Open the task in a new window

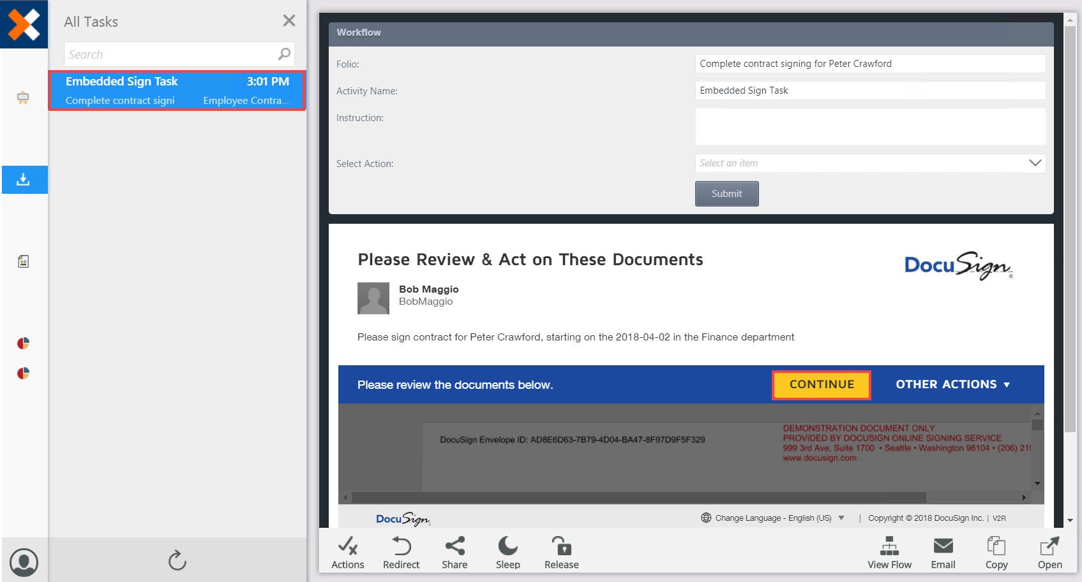coord(1050,553)
